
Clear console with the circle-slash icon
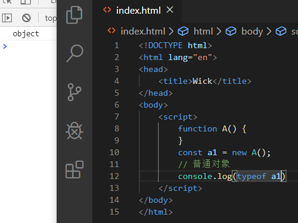point(26,18)
